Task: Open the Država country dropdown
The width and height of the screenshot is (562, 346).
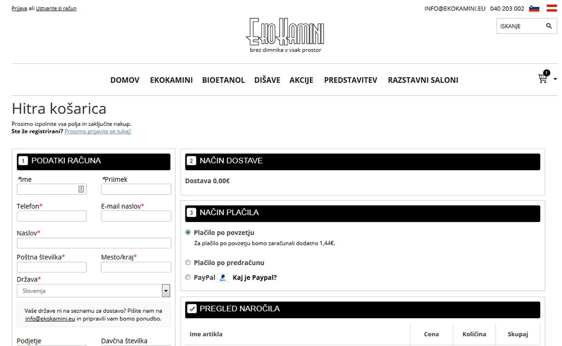Action: 93,291
